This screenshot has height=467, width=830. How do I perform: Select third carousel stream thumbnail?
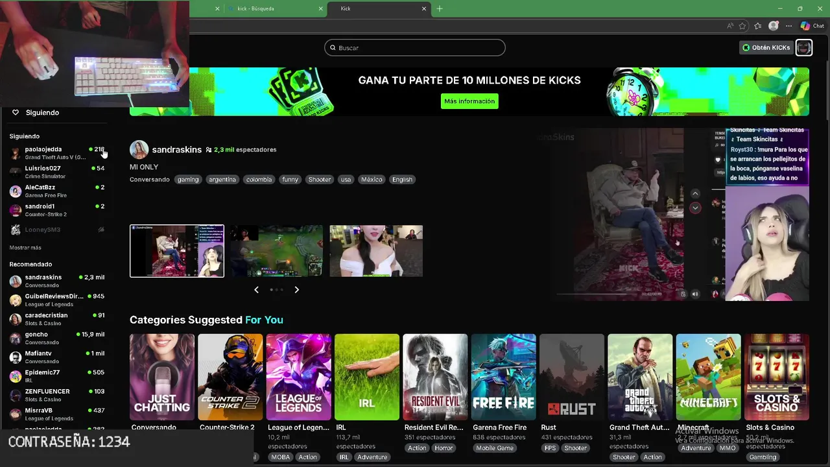pos(376,251)
